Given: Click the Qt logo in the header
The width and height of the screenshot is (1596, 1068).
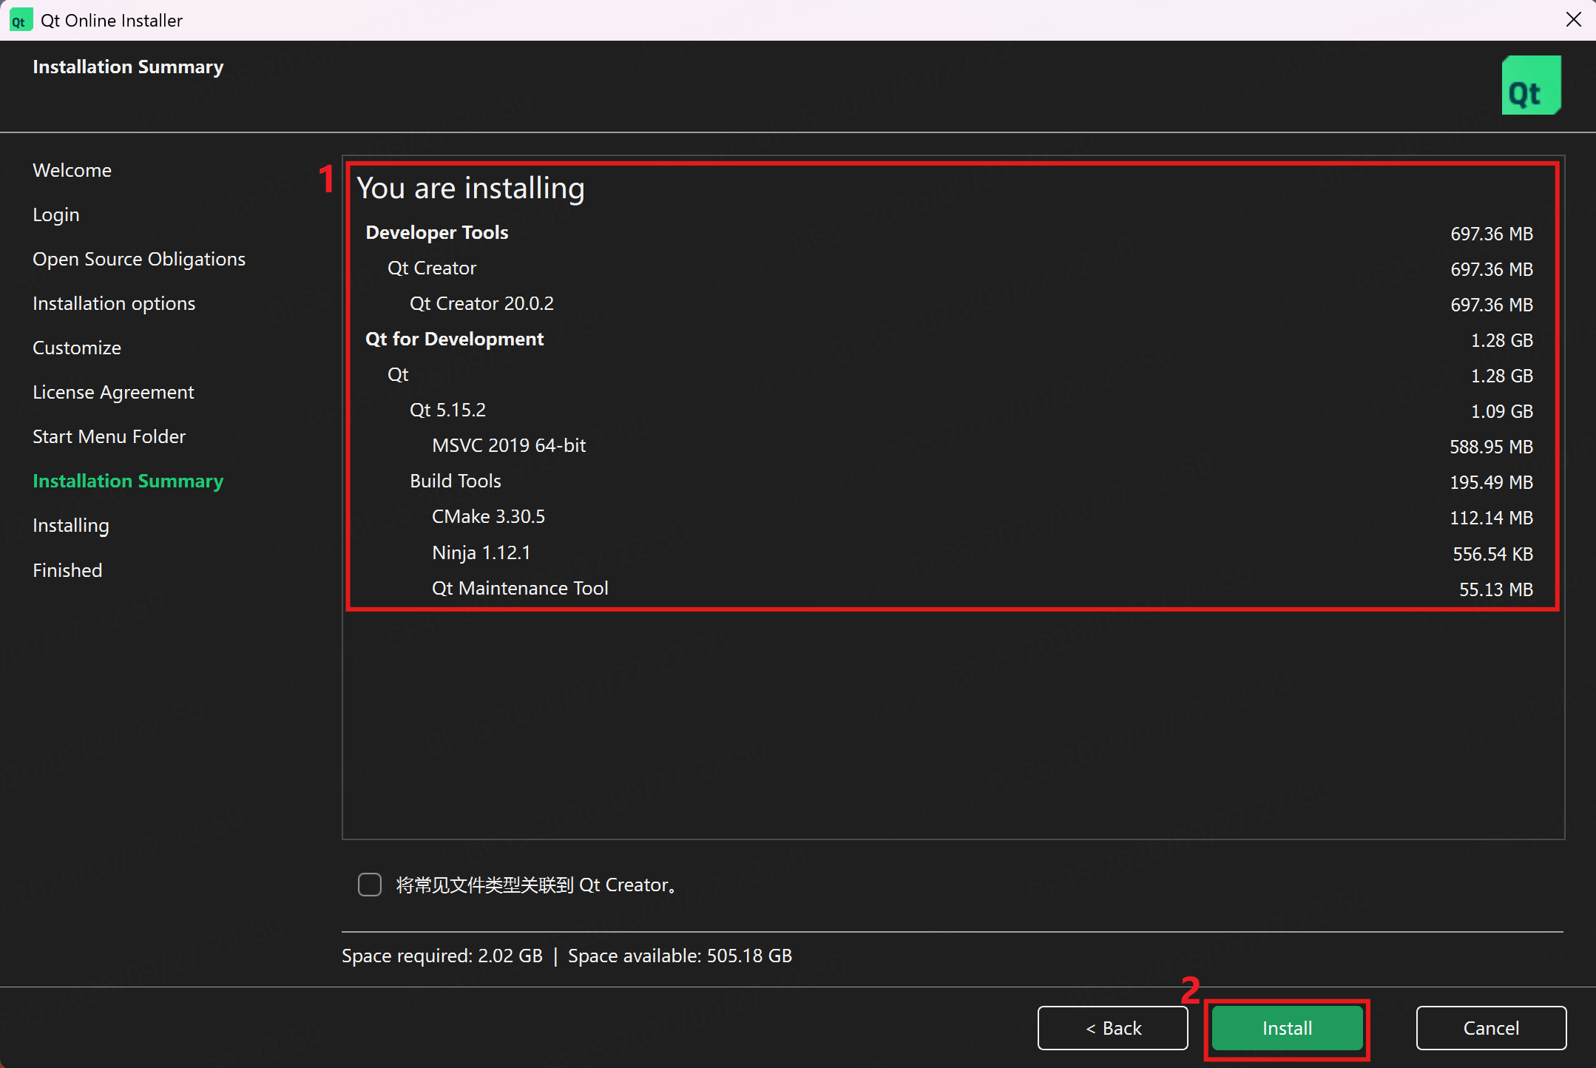Looking at the screenshot, I should point(1531,85).
